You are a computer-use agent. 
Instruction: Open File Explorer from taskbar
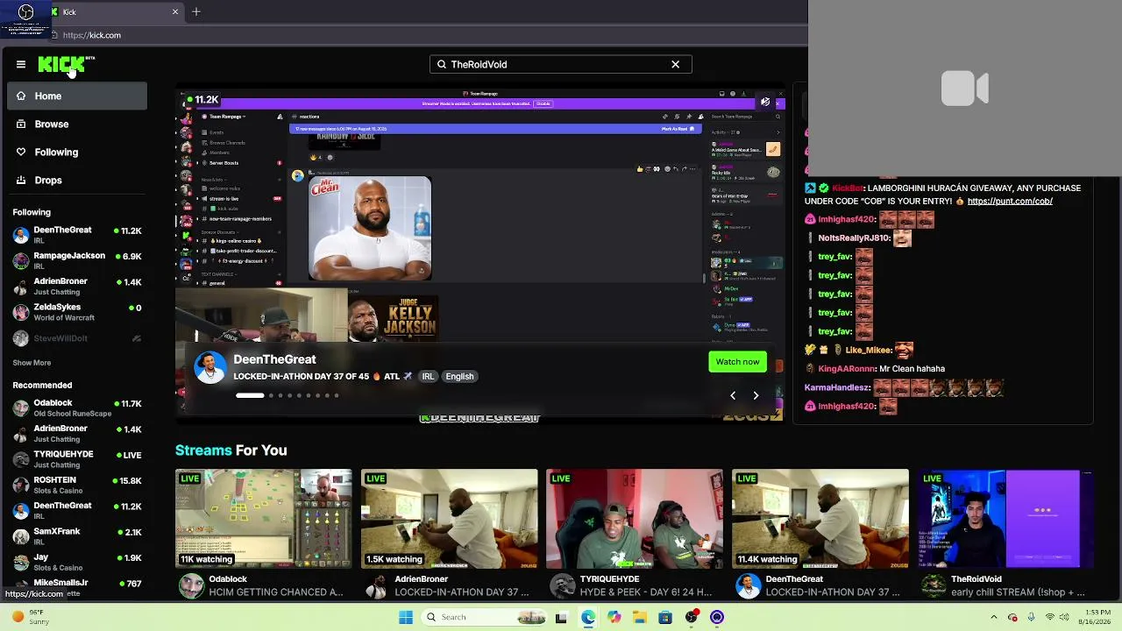[x=640, y=617]
